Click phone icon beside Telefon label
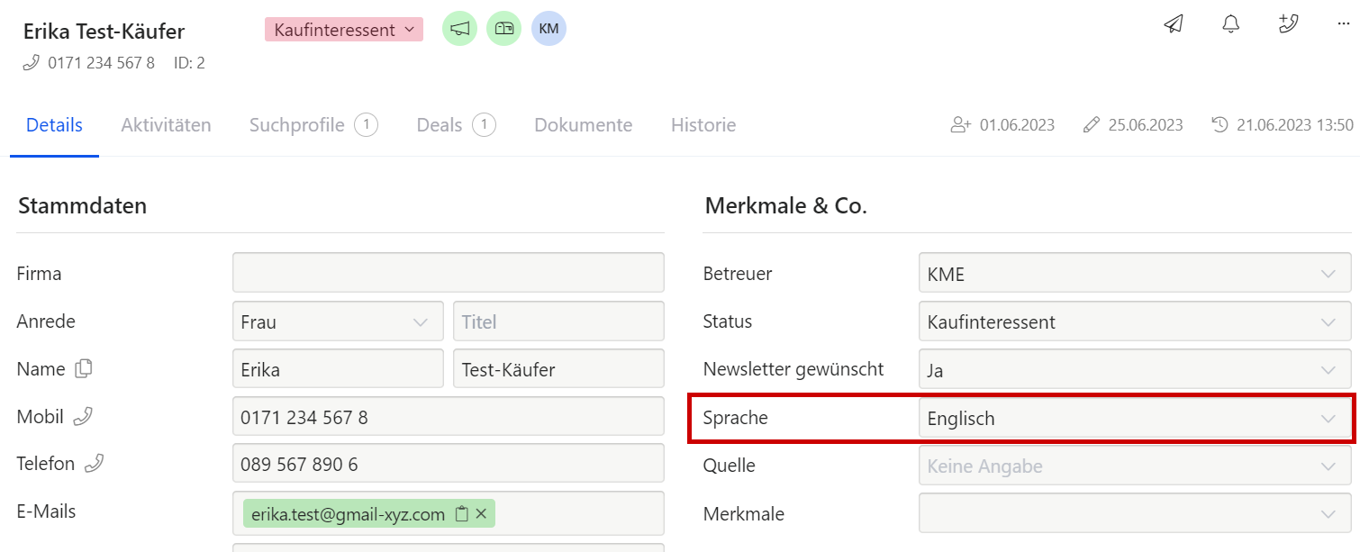This screenshot has height=552, width=1360. point(94,464)
